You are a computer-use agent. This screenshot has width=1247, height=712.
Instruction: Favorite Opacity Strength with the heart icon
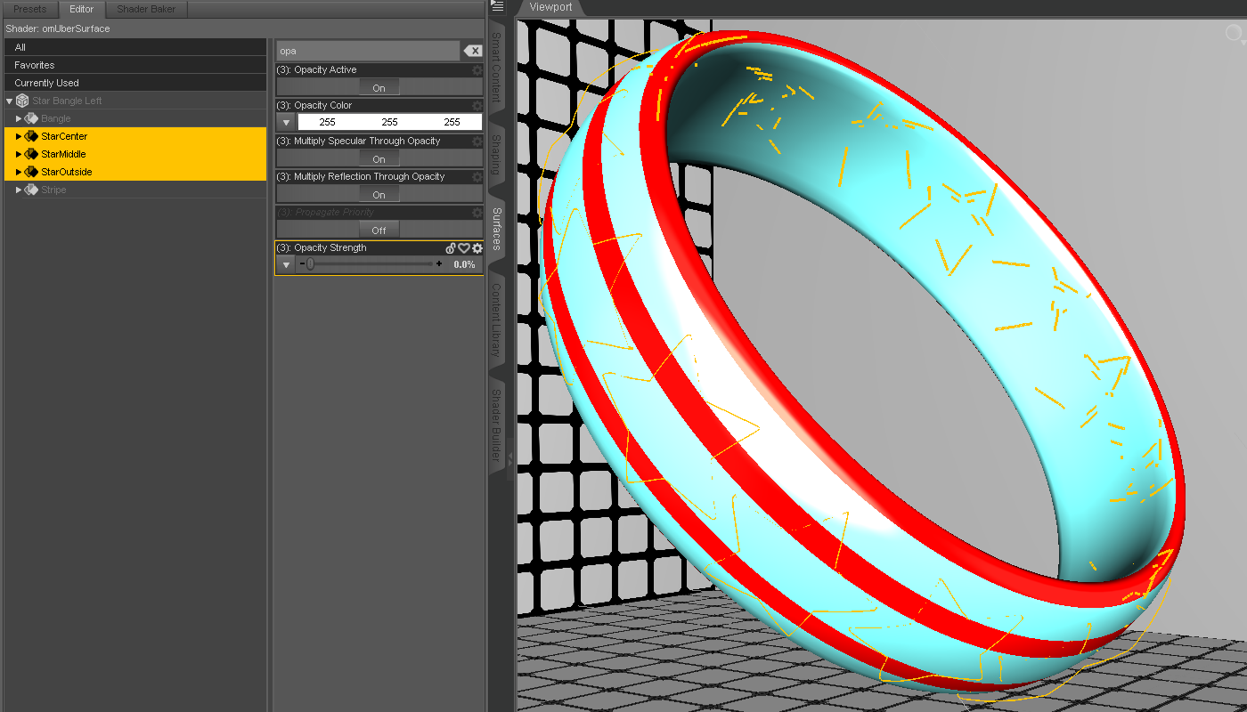click(x=464, y=248)
